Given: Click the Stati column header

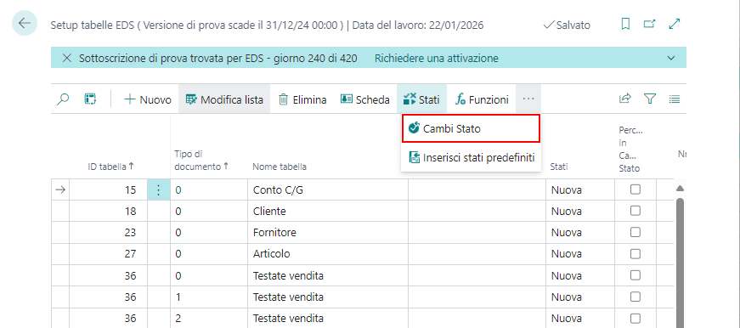Looking at the screenshot, I should (559, 167).
